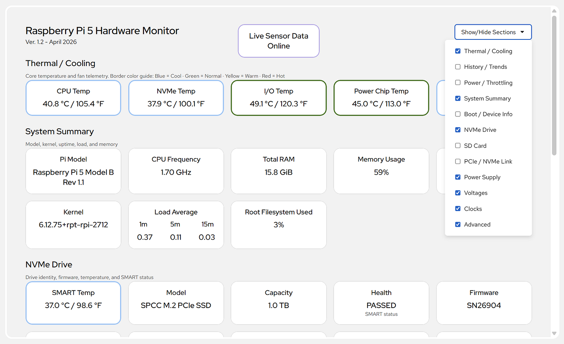Enable the History / Trends section
The width and height of the screenshot is (564, 344).
458,67
